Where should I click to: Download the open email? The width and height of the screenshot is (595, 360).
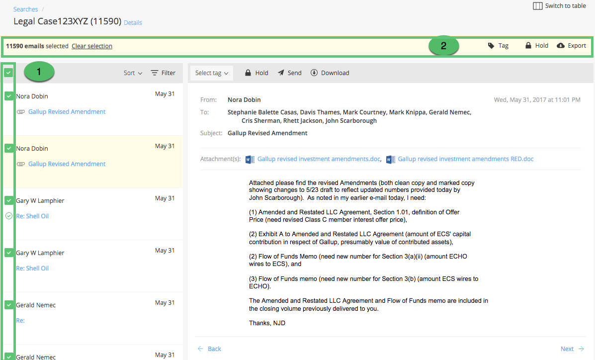pos(330,73)
